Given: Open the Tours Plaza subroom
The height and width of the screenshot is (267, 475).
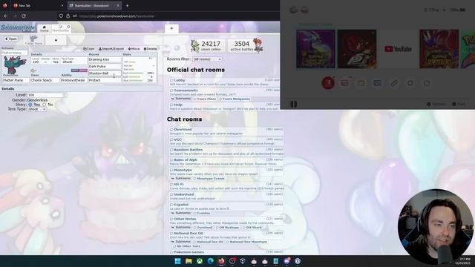Looking at the screenshot, I should [205, 99].
